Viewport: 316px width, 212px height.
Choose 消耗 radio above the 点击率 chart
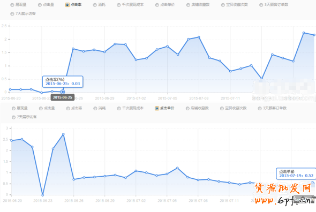tap(95, 5)
